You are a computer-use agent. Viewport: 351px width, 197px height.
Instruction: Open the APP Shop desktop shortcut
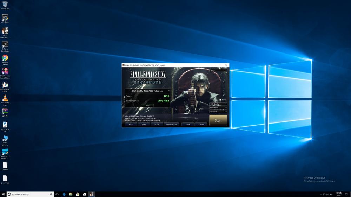5,19
